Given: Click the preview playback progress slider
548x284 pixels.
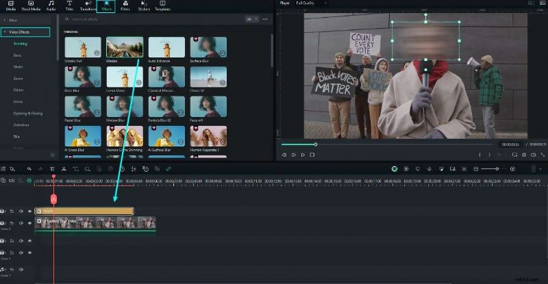Looking at the screenshot, I should tap(387, 144).
